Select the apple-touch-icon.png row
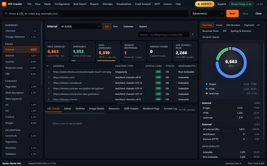 click(120, 72)
